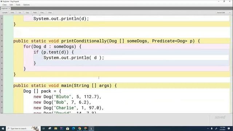Click the 'System.out.println( d );' statement
This screenshot has height=131, width=233.
pyautogui.click(x=74, y=58)
